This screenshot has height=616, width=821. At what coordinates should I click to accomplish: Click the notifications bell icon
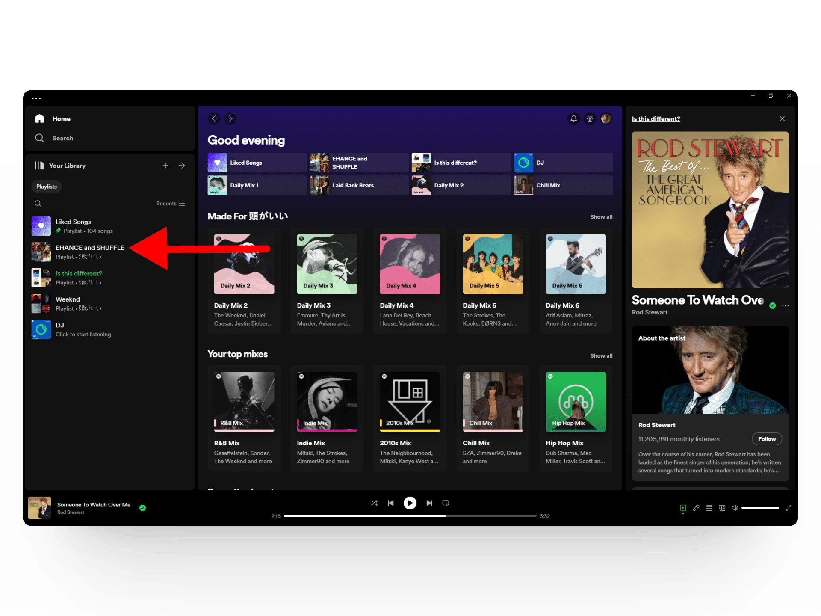click(573, 118)
